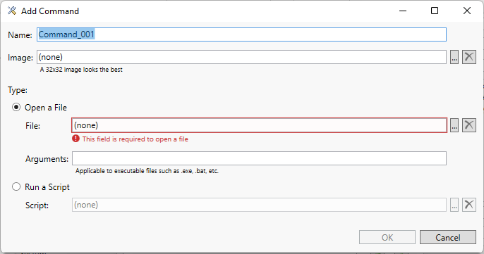The width and height of the screenshot is (484, 254).
Task: Clear the Script field with the X icon
Action: click(469, 205)
